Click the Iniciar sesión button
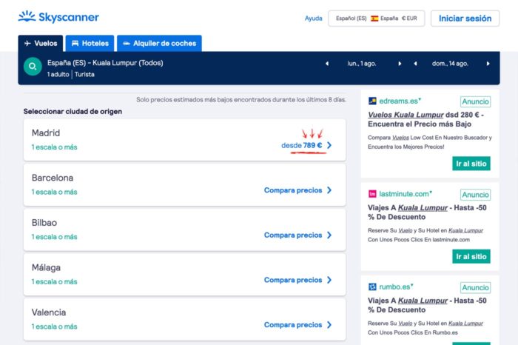518x345 pixels. (x=465, y=19)
